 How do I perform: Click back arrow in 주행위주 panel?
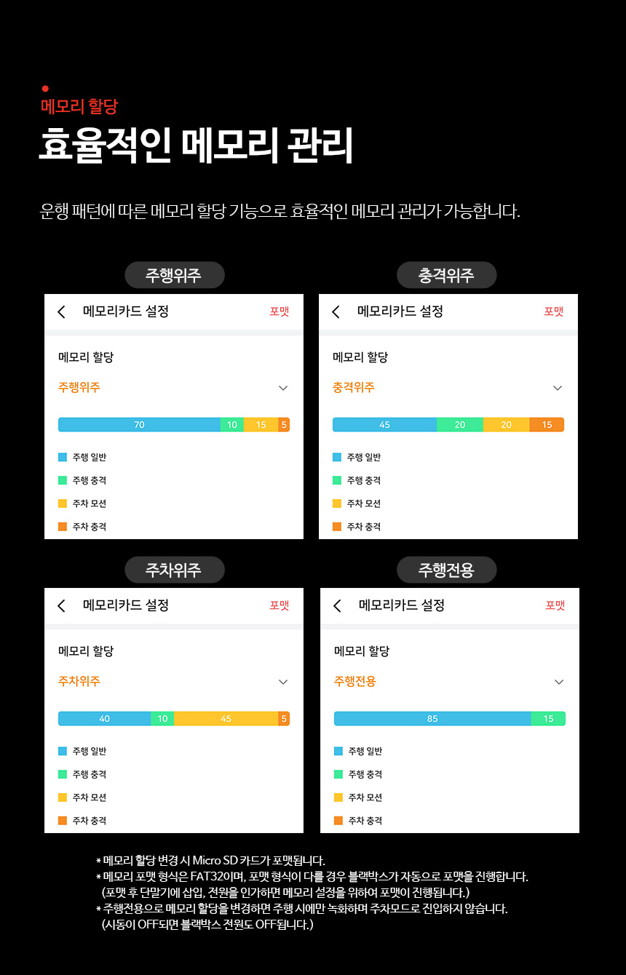(x=61, y=312)
